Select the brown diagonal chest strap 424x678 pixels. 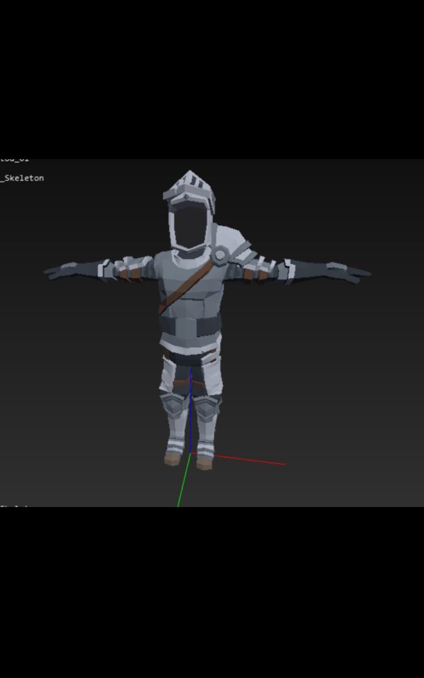(x=185, y=287)
